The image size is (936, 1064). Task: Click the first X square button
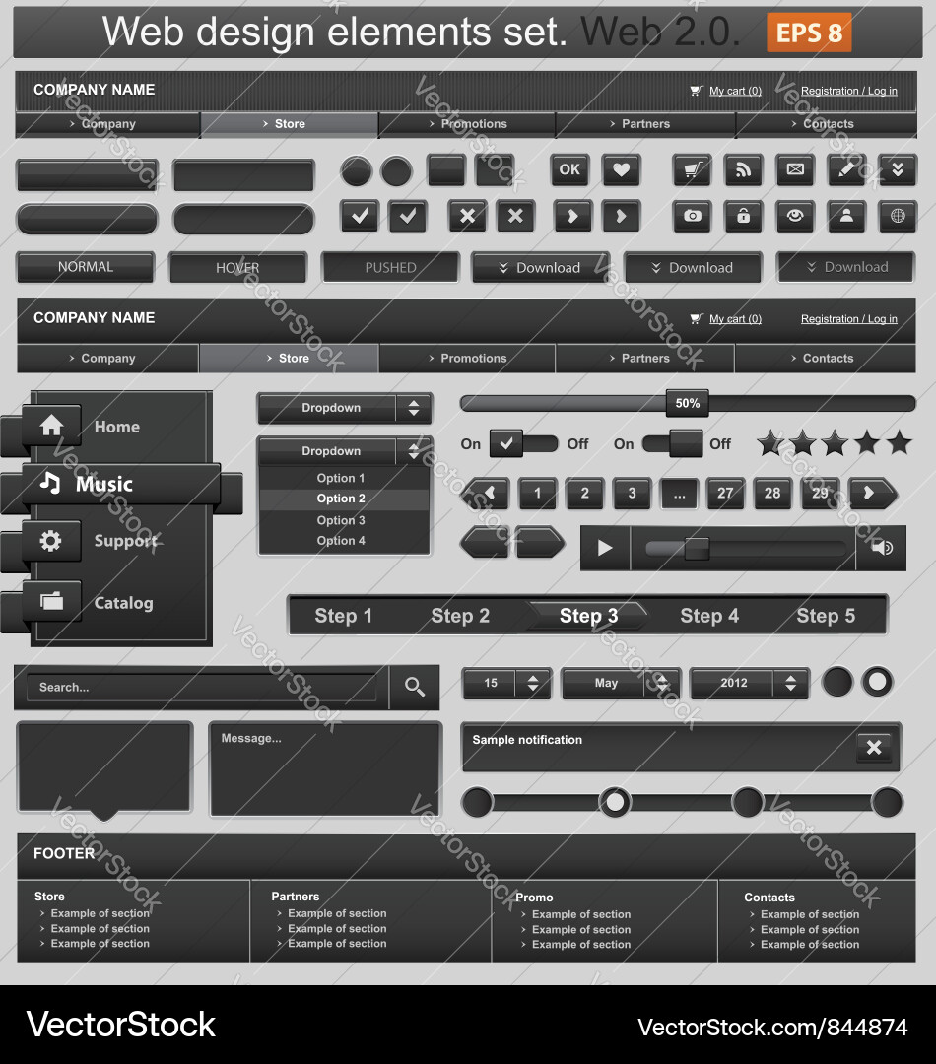[x=467, y=216]
